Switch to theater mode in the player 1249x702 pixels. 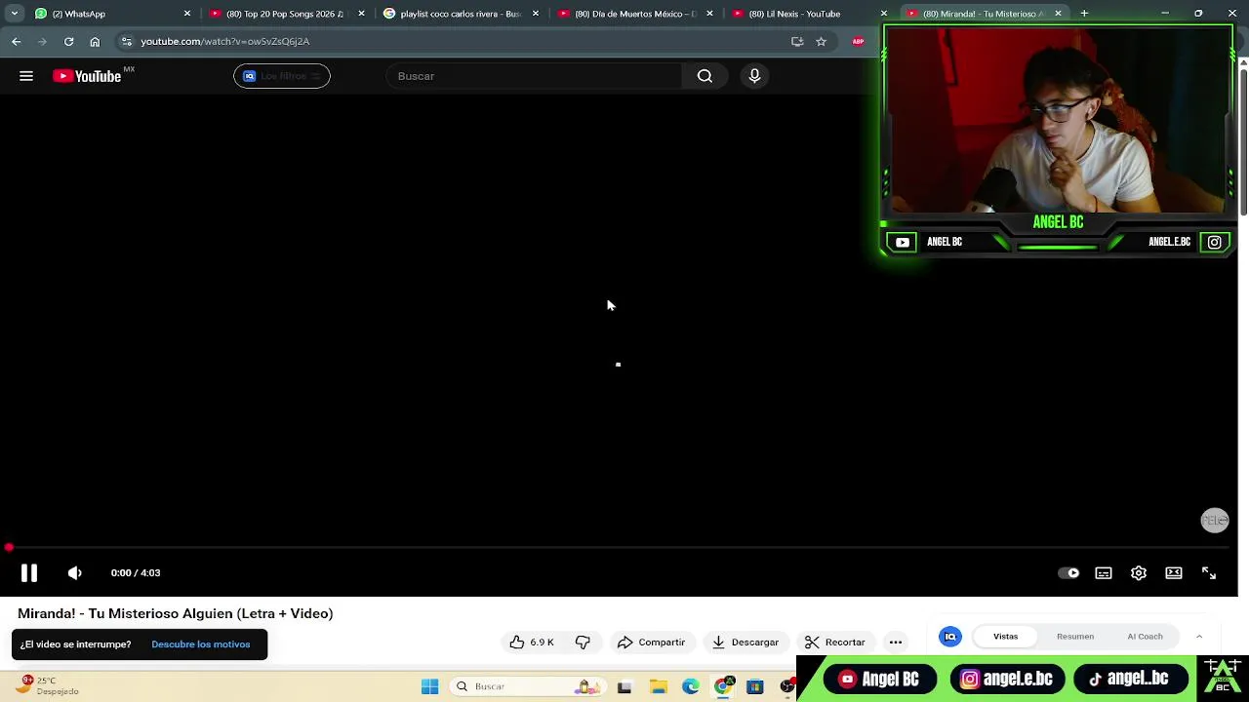(1174, 573)
